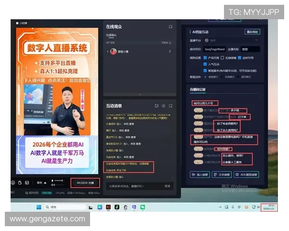Click the 小时钟 clock icon at top left
The height and width of the screenshot is (231, 289).
(x=17, y=23)
